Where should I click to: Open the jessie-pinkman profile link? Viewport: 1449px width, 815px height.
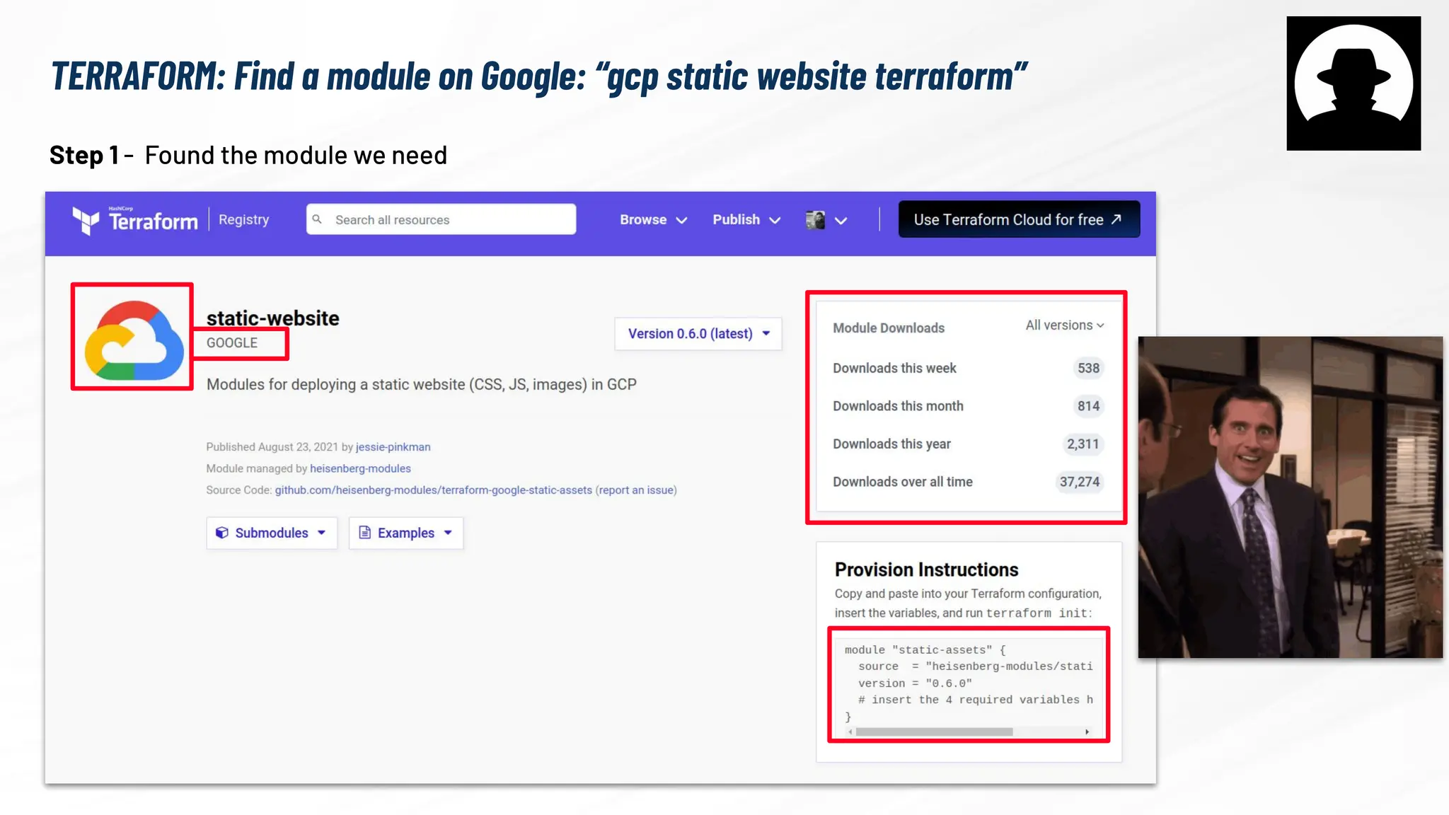click(393, 447)
